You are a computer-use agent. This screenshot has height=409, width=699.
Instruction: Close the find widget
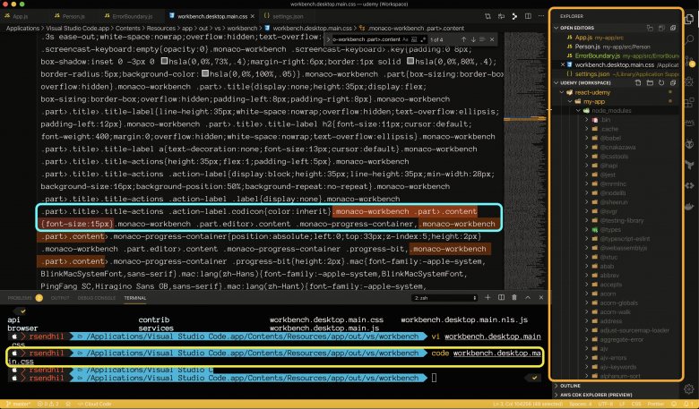point(492,39)
